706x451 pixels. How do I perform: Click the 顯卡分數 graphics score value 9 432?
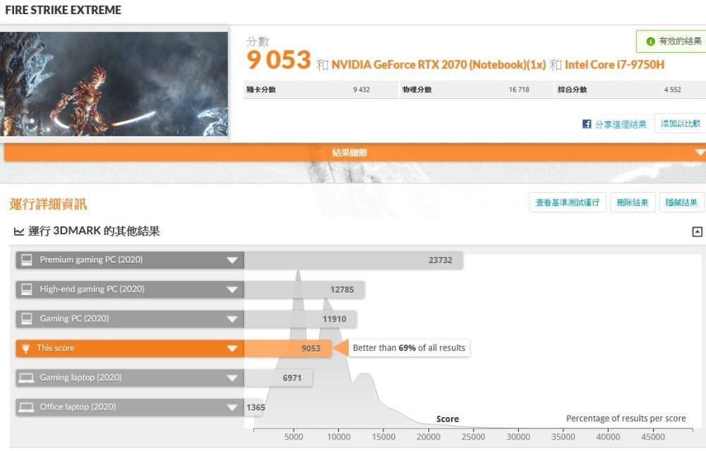click(x=361, y=90)
